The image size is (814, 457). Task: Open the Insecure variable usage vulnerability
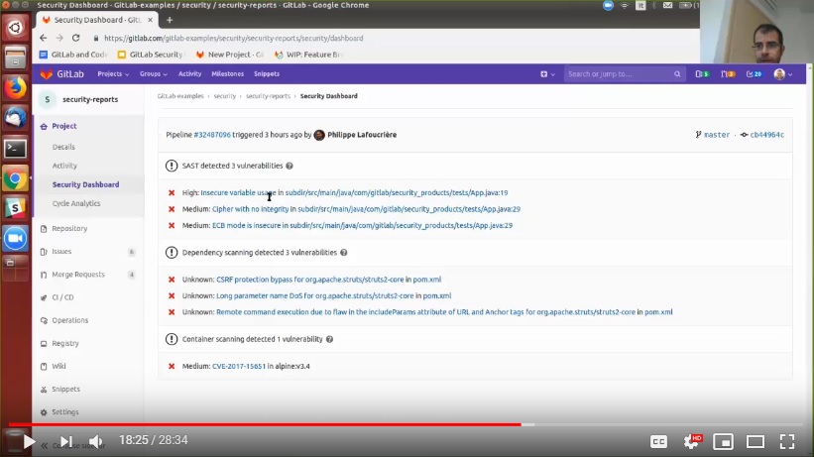(x=238, y=192)
